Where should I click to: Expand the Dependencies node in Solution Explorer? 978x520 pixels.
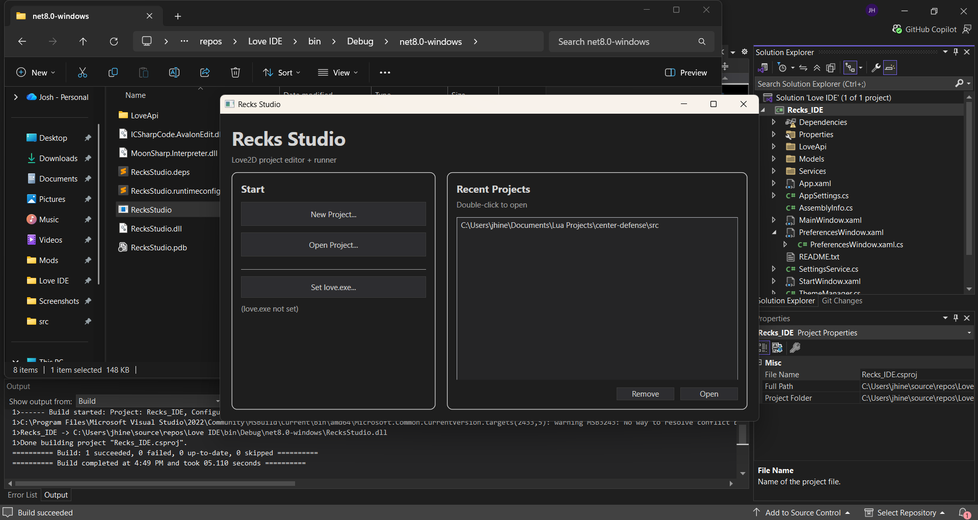(774, 122)
